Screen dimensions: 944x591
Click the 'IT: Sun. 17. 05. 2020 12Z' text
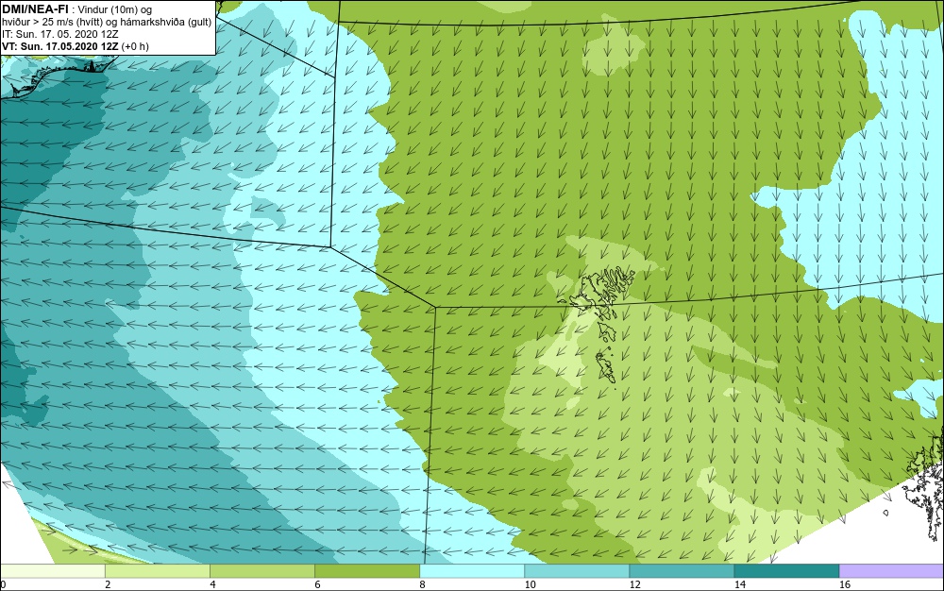tap(60, 34)
